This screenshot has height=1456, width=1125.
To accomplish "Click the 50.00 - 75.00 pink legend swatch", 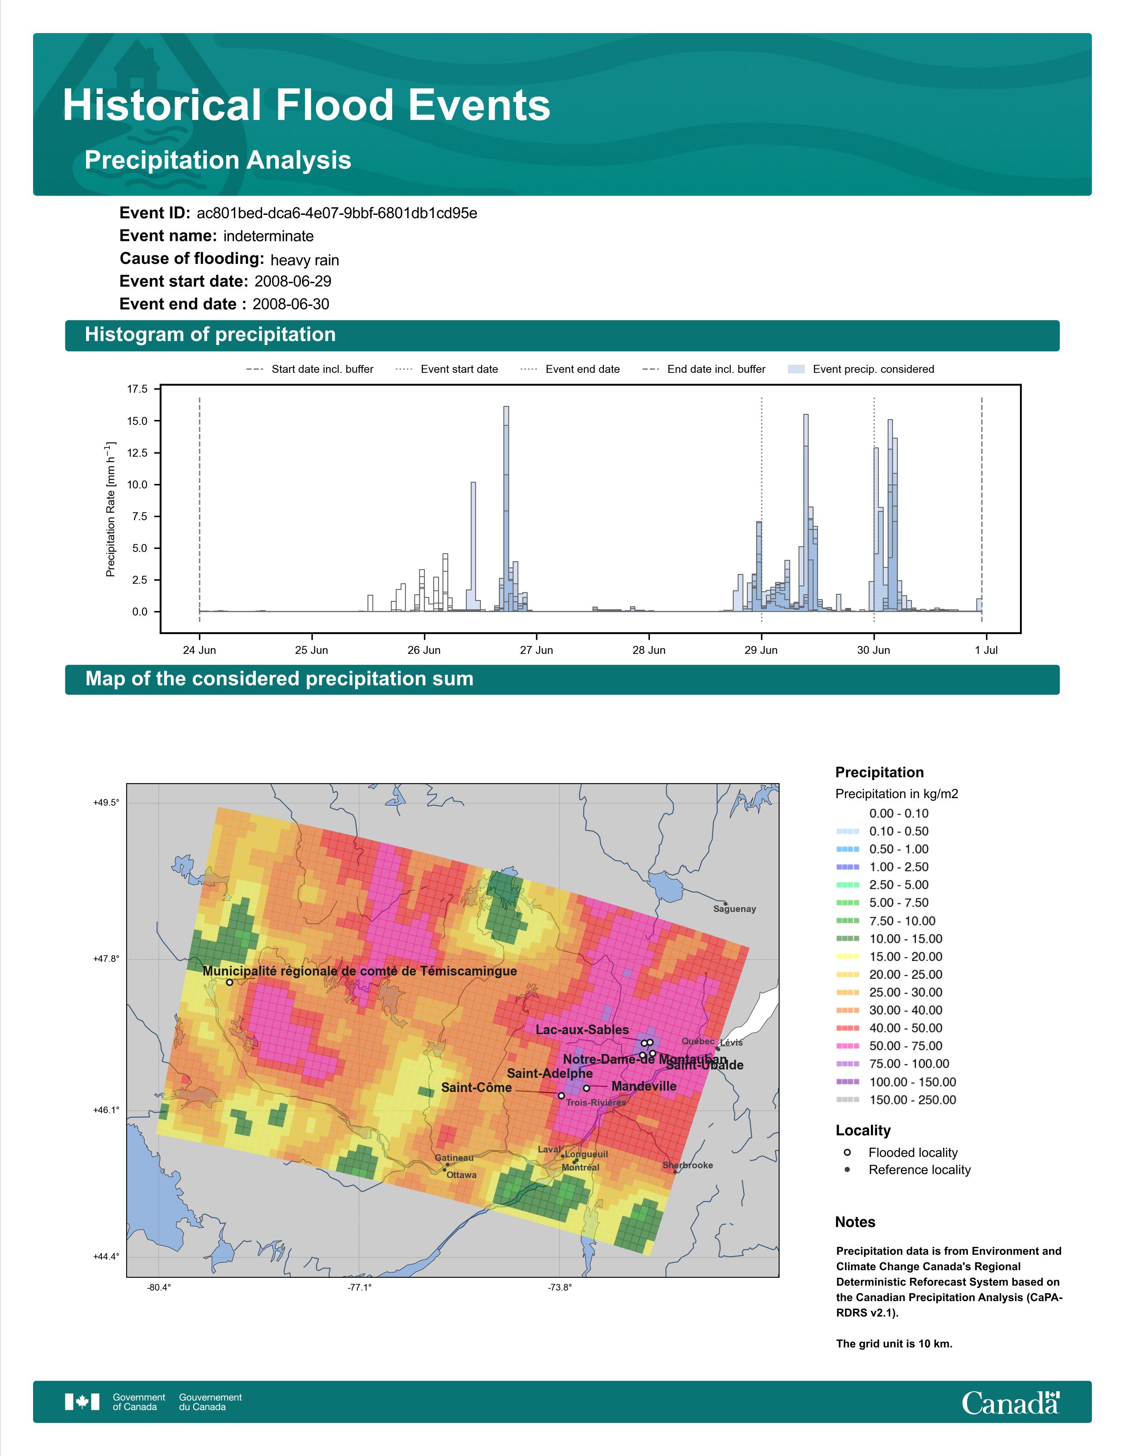I will click(847, 1046).
